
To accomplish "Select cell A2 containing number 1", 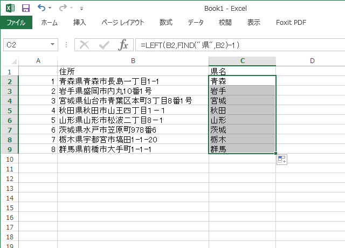I will point(38,81).
